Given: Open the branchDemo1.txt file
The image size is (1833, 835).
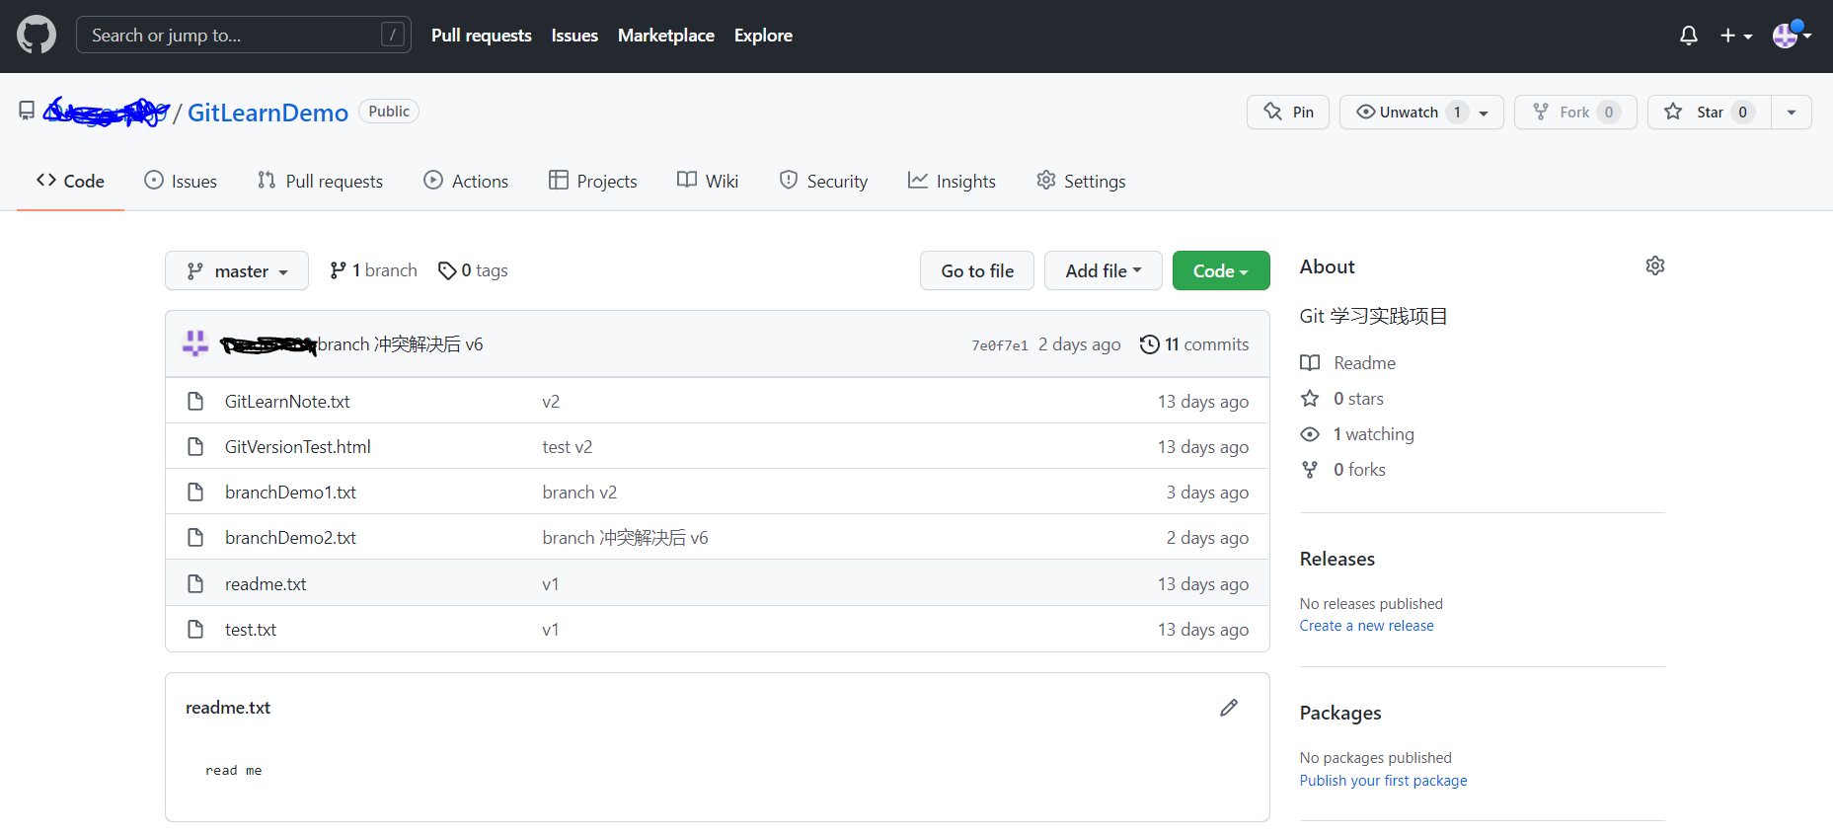Looking at the screenshot, I should (290, 493).
